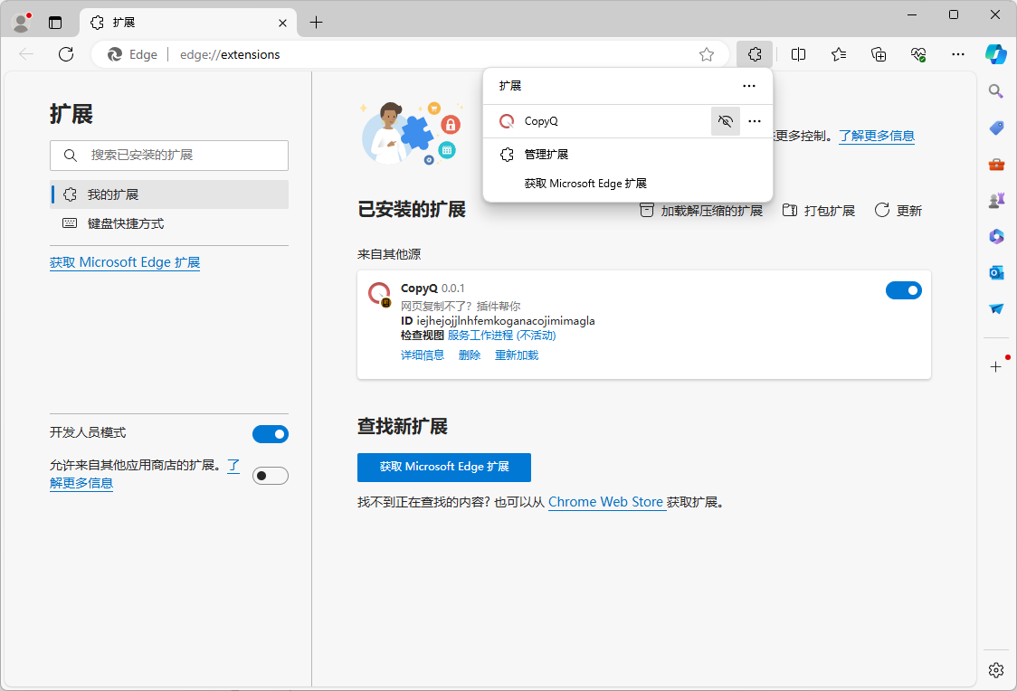
Task: Click the address bar URL edge://extensions
Action: tap(230, 54)
